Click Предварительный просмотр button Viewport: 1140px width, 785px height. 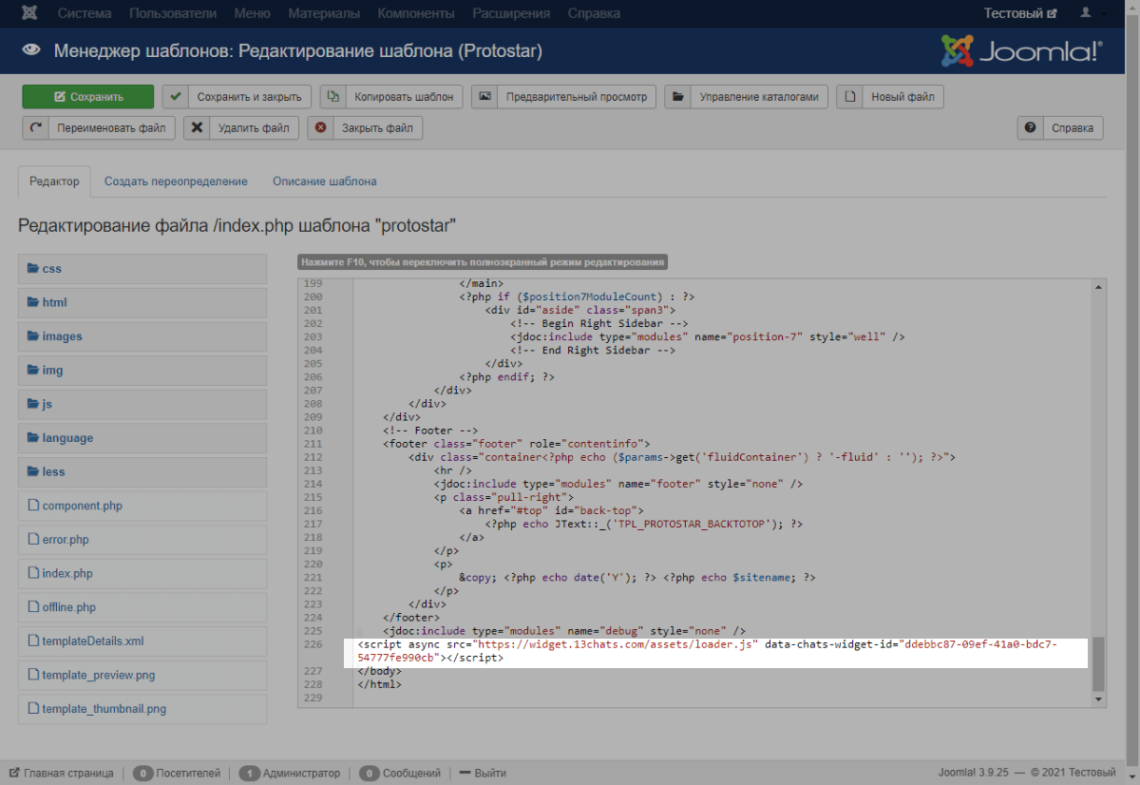[563, 97]
